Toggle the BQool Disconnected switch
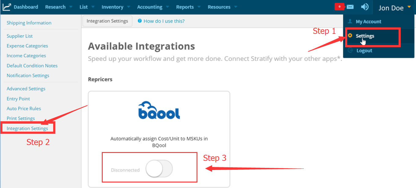416x188 pixels. (159, 169)
